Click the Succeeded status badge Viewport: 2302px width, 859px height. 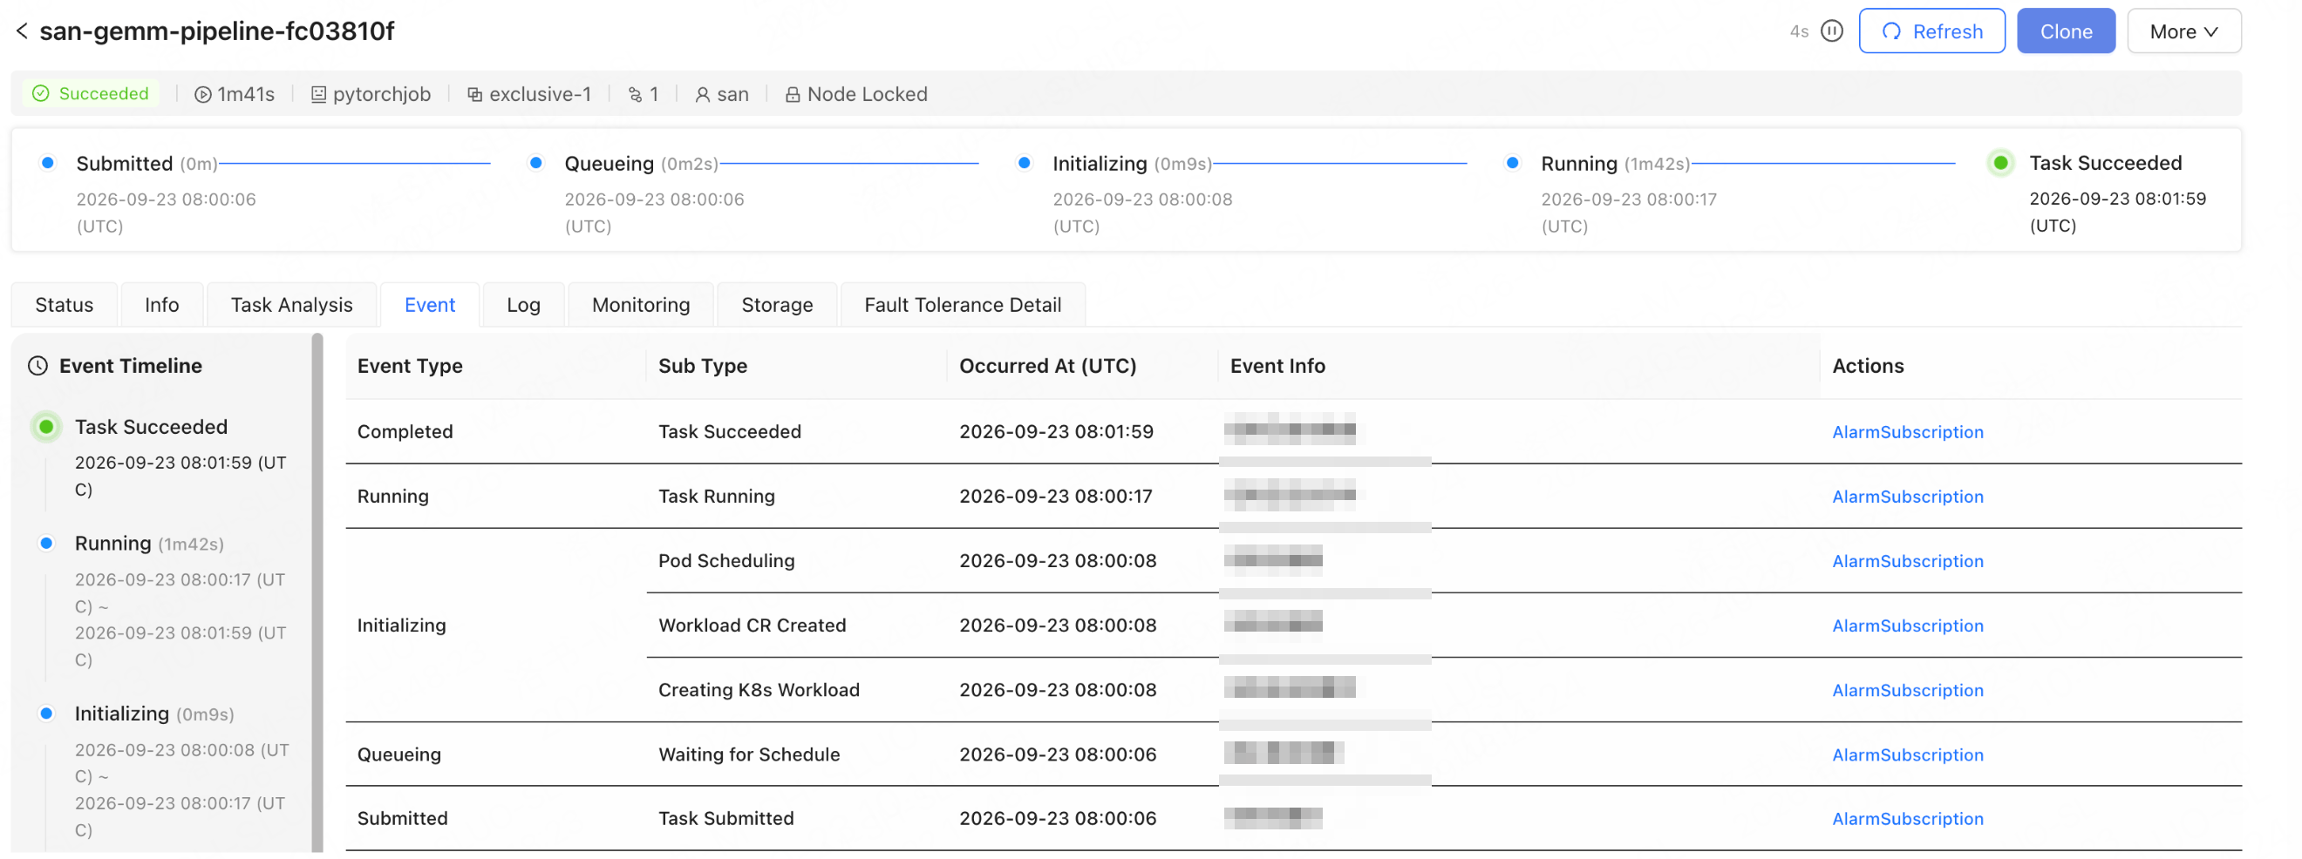pyautogui.click(x=91, y=94)
